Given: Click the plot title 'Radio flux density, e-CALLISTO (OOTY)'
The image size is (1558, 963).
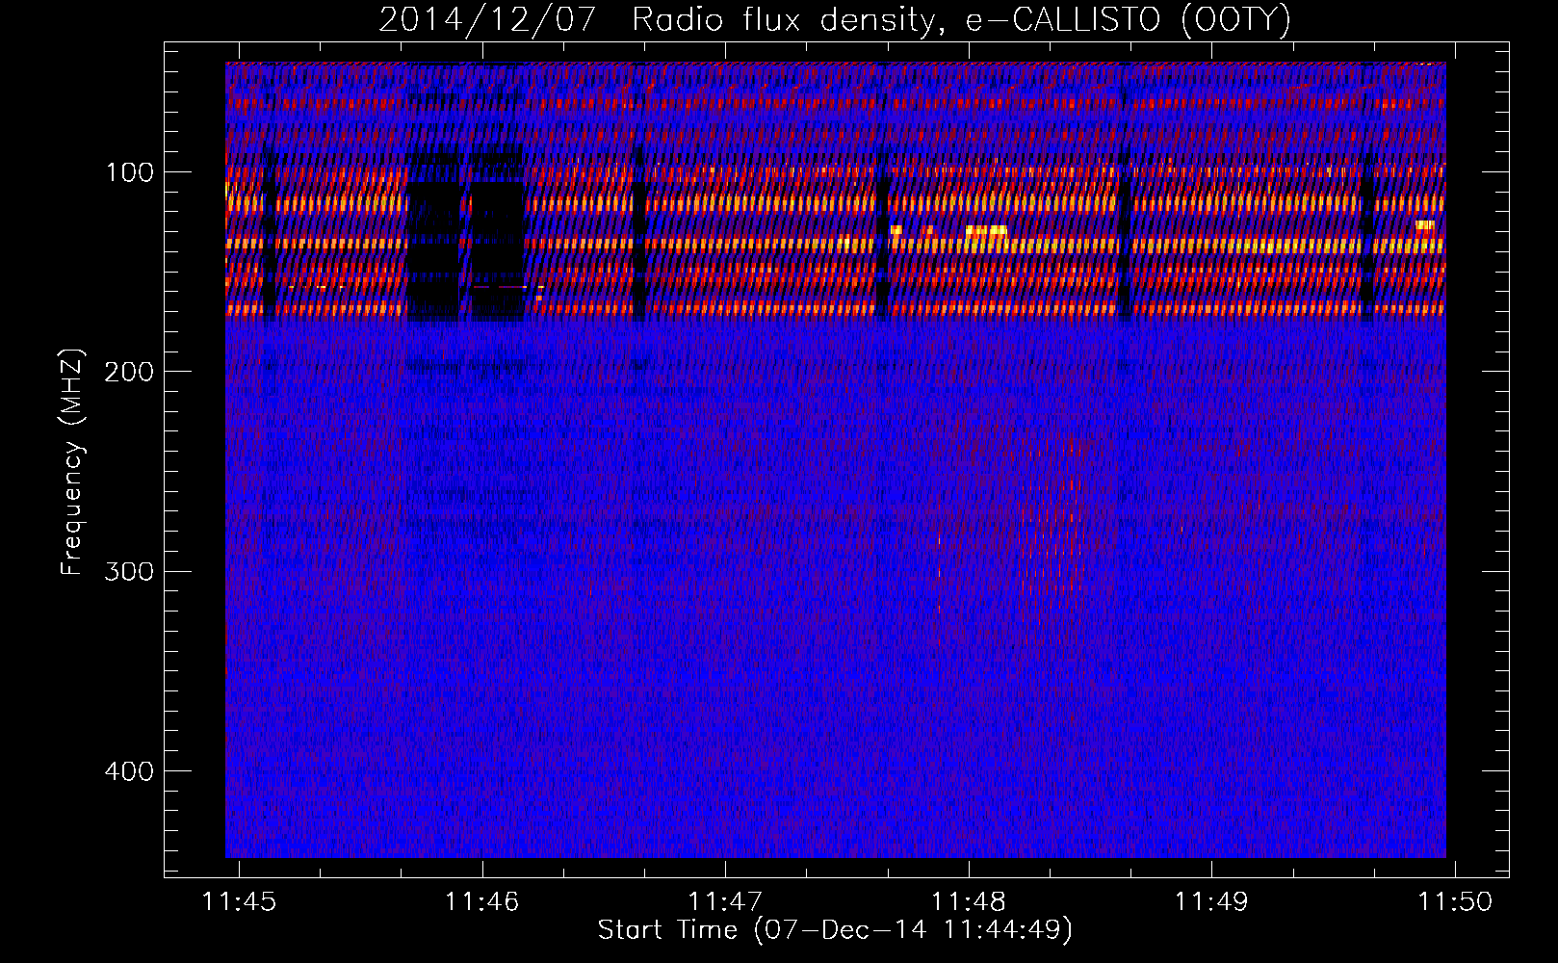Looking at the screenshot, I should click(961, 20).
